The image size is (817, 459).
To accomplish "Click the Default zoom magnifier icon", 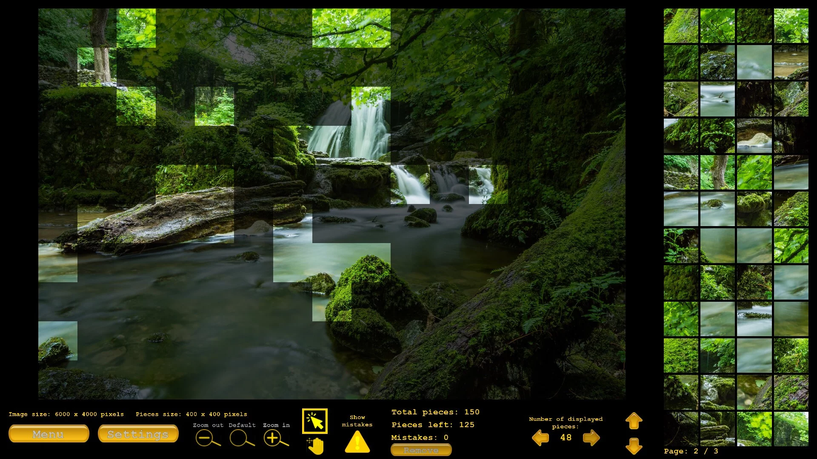I will pyautogui.click(x=242, y=438).
